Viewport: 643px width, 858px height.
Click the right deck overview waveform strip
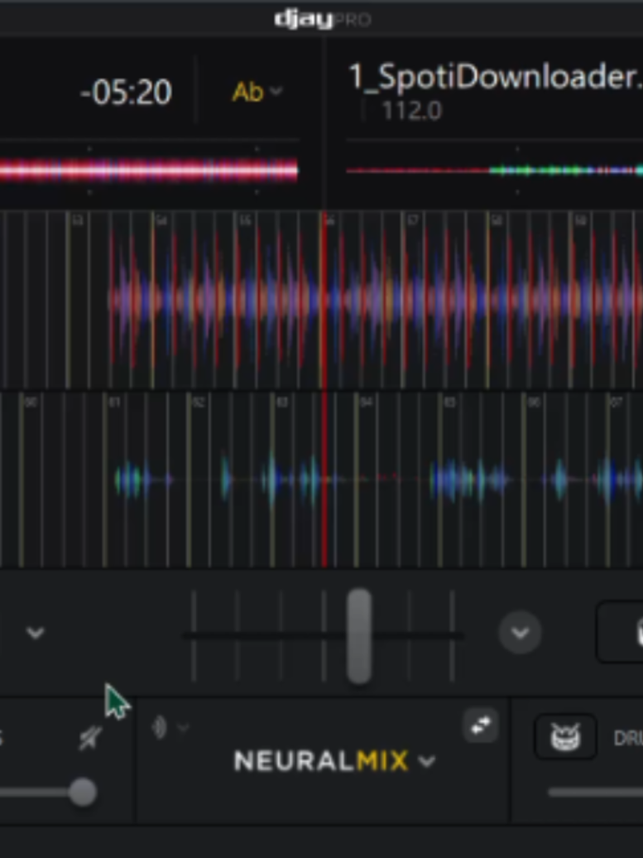click(x=494, y=171)
